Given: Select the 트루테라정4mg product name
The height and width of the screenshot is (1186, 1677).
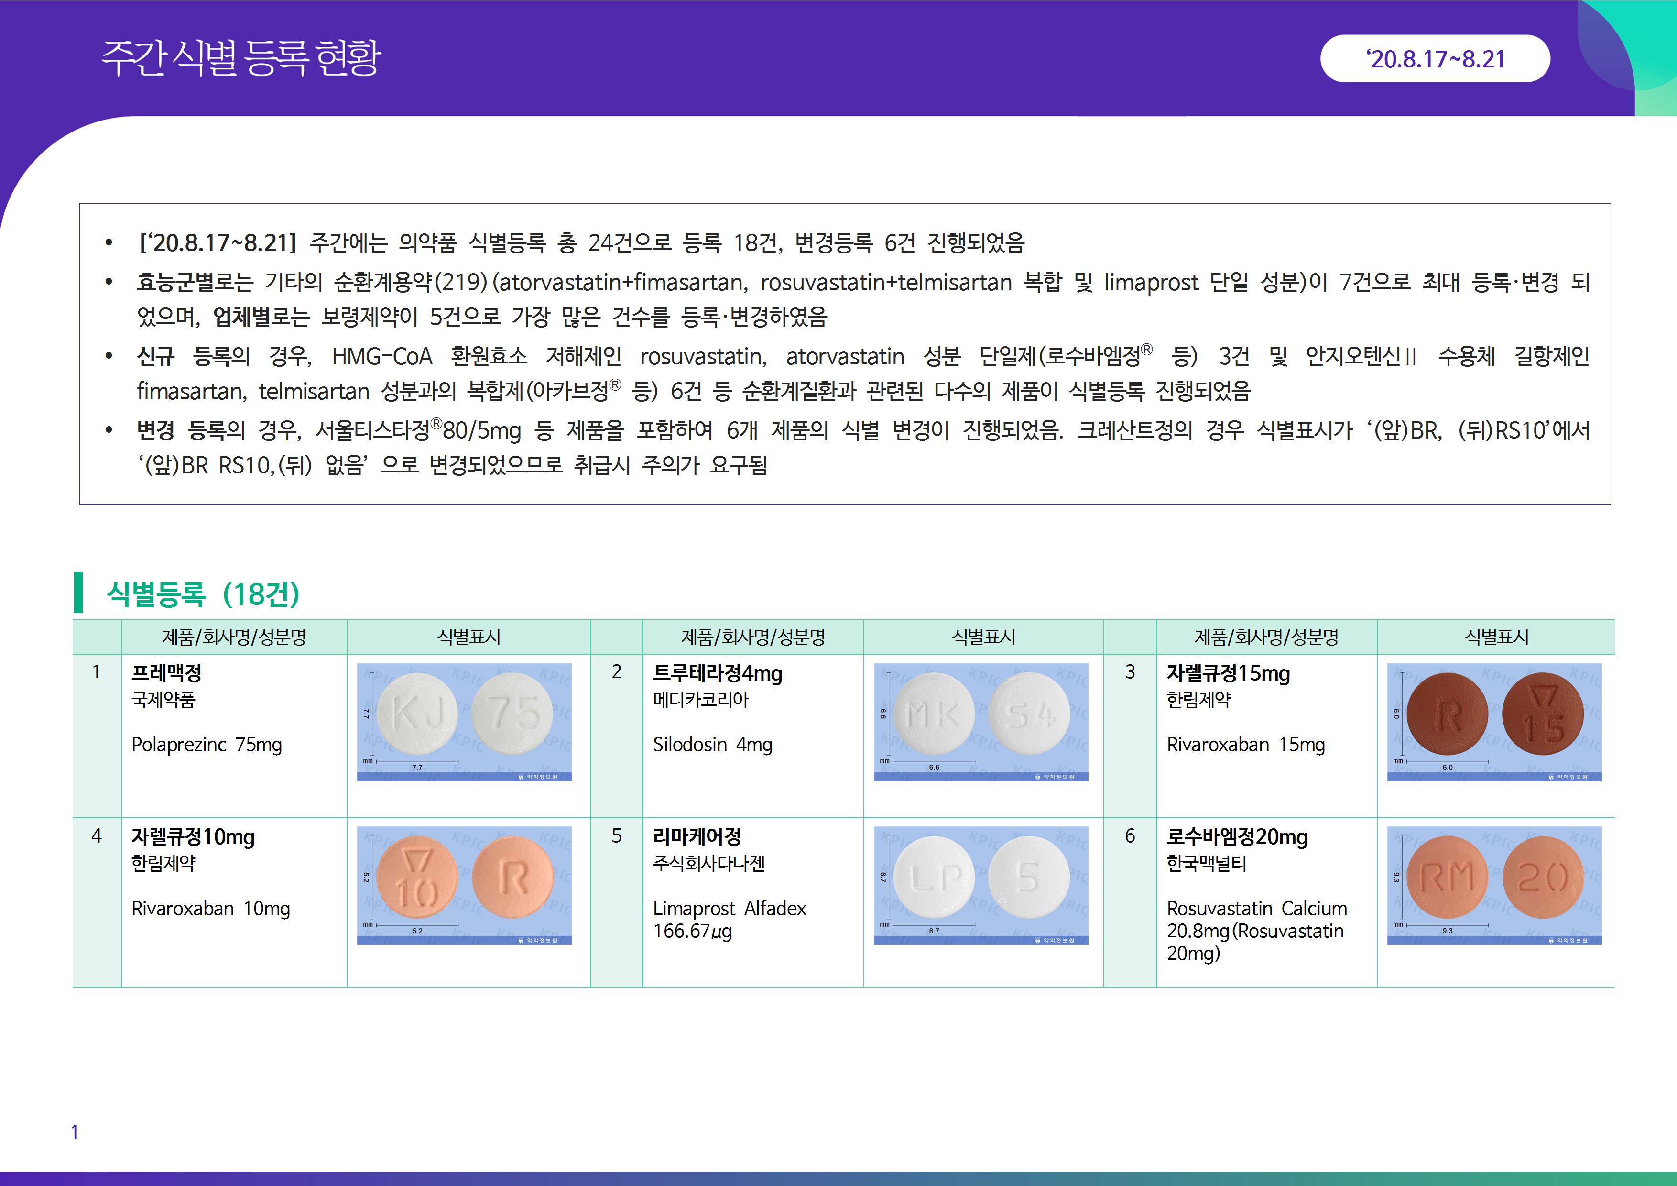Looking at the screenshot, I should (717, 673).
